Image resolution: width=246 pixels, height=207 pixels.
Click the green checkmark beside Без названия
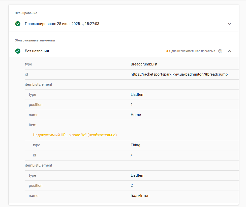coord(18,51)
